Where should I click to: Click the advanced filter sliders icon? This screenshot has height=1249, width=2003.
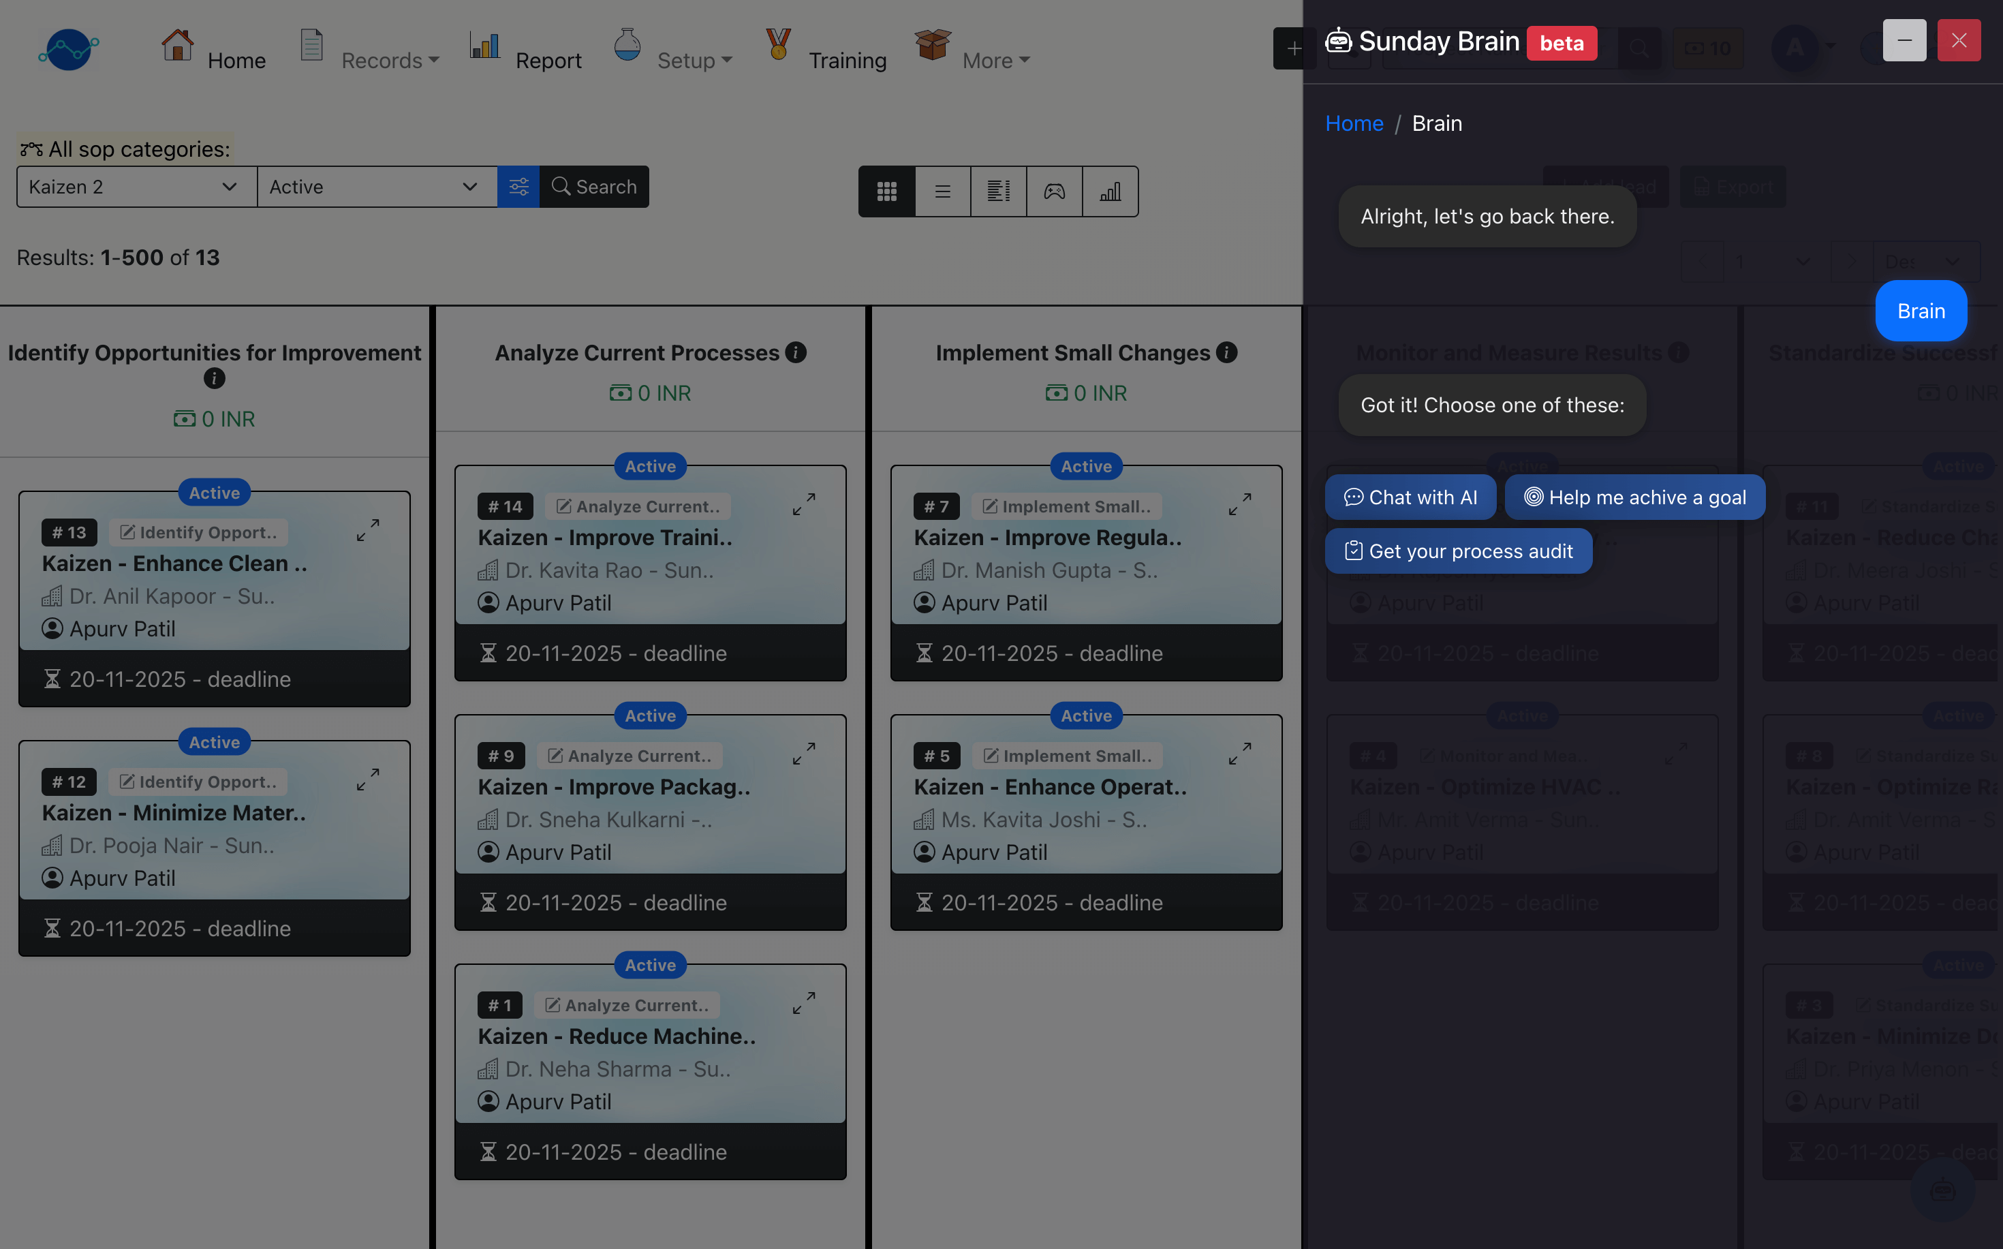(x=518, y=187)
